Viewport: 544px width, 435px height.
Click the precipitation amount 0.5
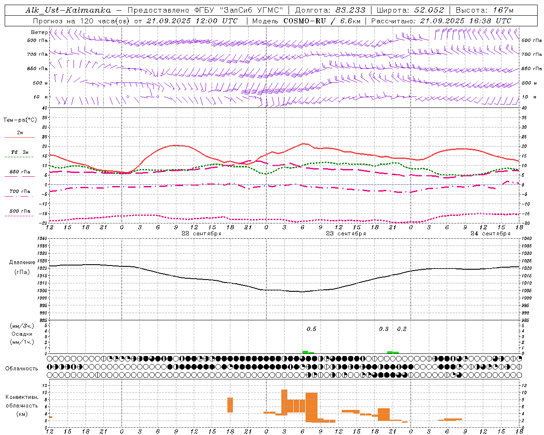click(x=312, y=329)
